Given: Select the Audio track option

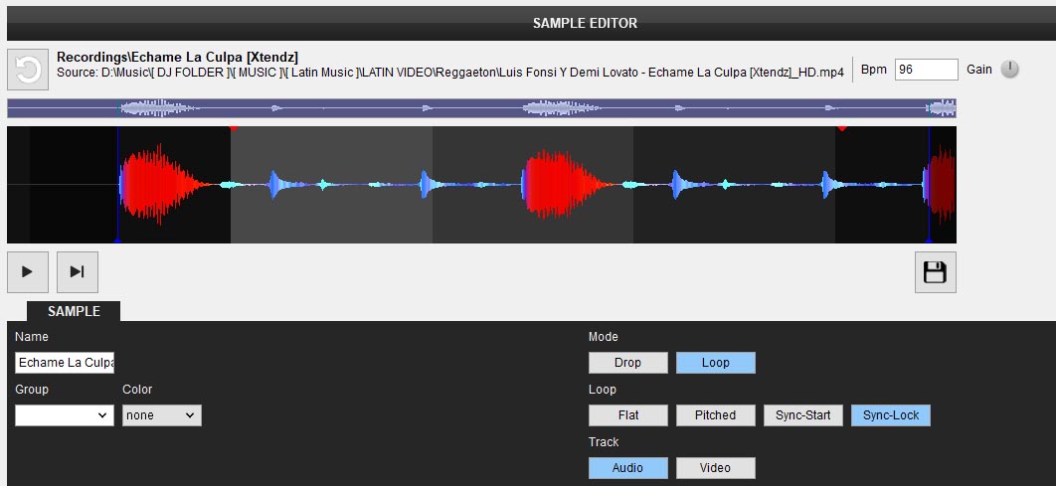Looking at the screenshot, I should 627,468.
